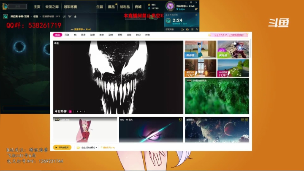
Task: Open 云顶之弈 tab in League client
Action: 52,7
